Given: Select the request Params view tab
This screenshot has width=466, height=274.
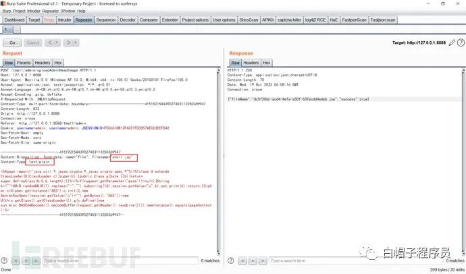Looking at the screenshot, I should click(24, 63).
